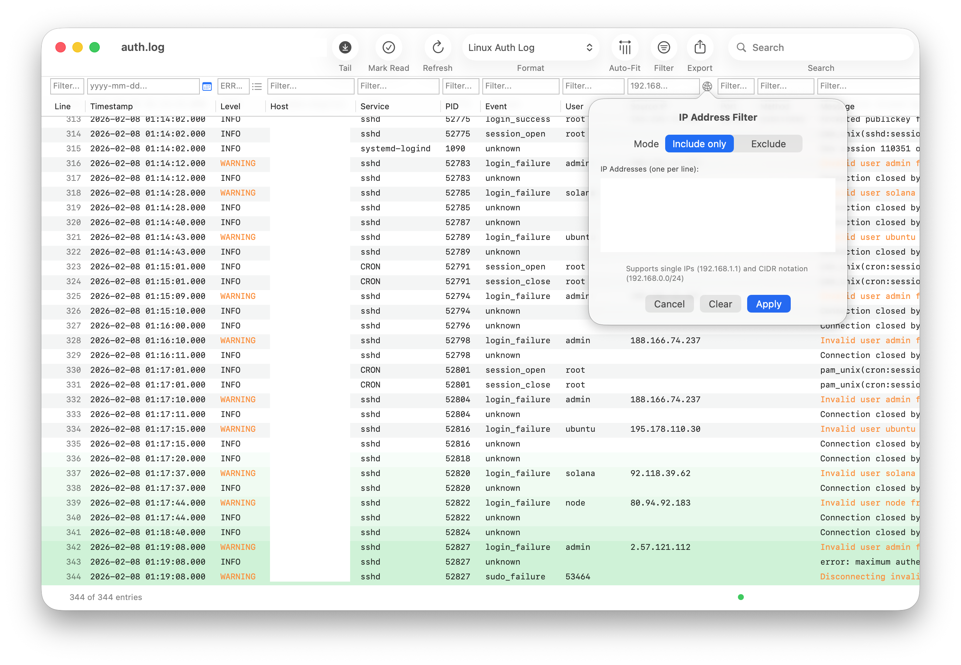Screen dimensions: 961x665
Task: Clear the IP Address Filter entries
Action: point(720,304)
